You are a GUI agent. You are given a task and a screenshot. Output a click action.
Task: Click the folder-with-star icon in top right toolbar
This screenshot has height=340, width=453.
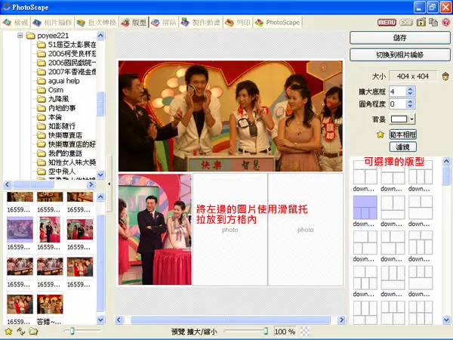(x=421, y=22)
